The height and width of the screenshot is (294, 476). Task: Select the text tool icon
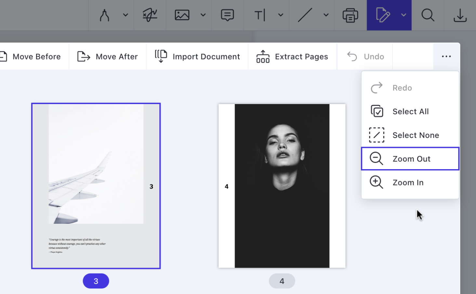point(260,15)
